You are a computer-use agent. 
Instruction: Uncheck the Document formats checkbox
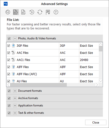coord(9,91)
